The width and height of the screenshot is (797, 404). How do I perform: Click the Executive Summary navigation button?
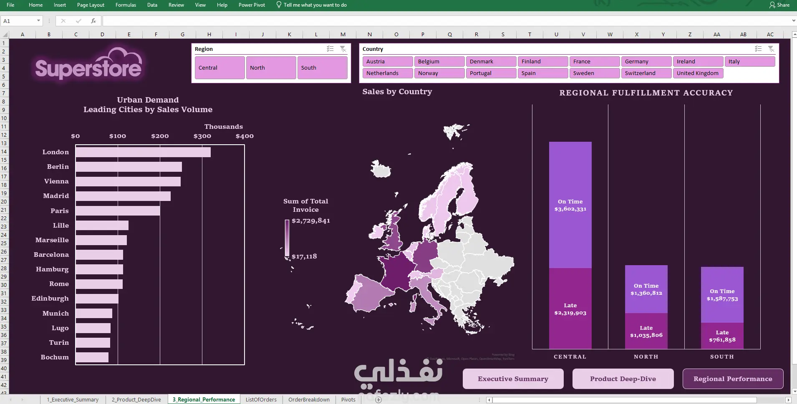point(513,379)
